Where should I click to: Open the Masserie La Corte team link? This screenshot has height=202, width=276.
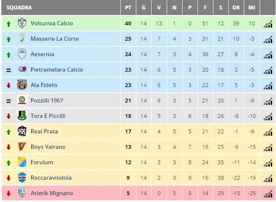coord(54,39)
